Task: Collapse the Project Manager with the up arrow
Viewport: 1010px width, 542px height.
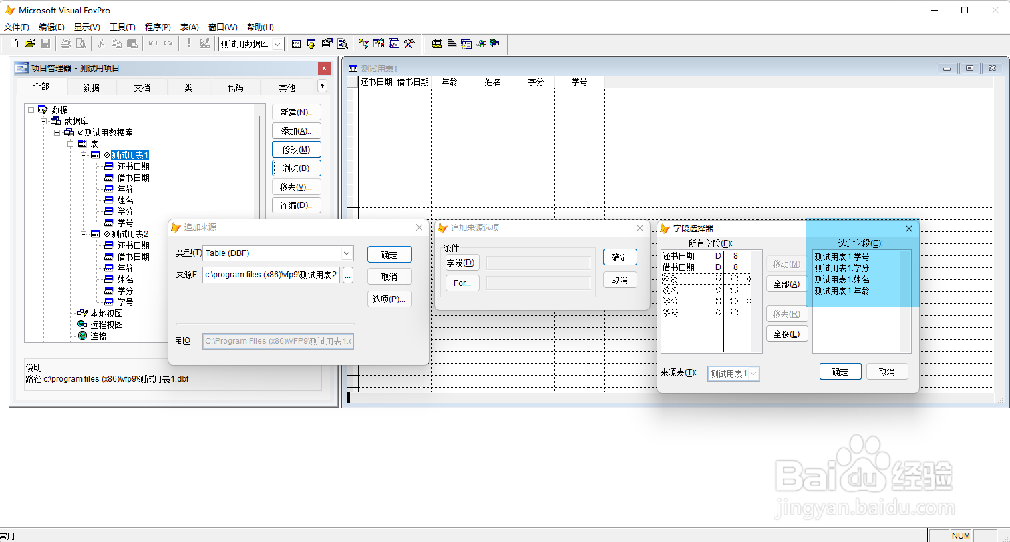Action: click(x=323, y=86)
